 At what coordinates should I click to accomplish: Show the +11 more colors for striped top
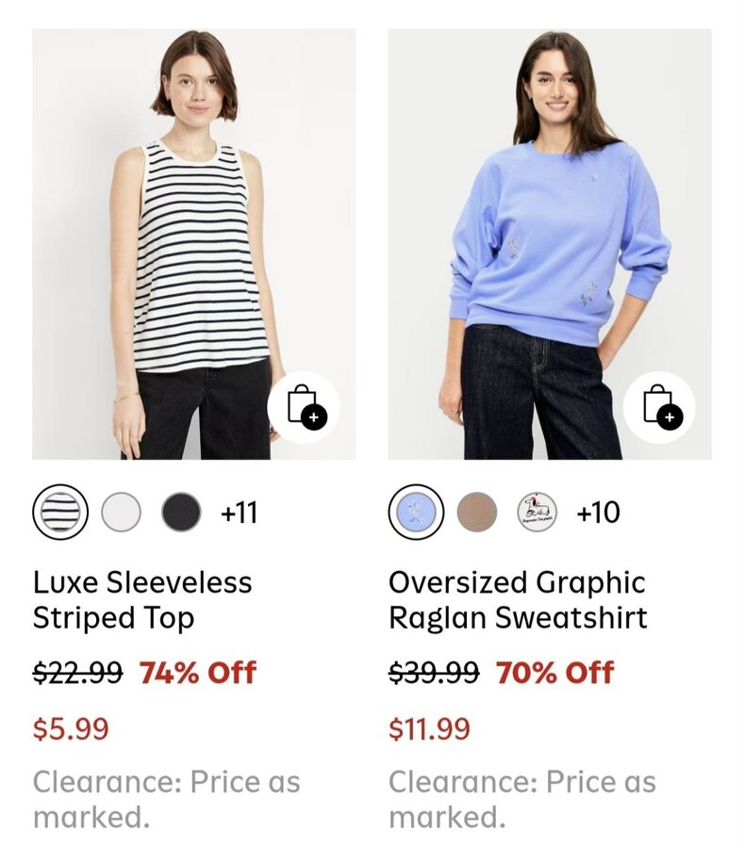tap(239, 513)
